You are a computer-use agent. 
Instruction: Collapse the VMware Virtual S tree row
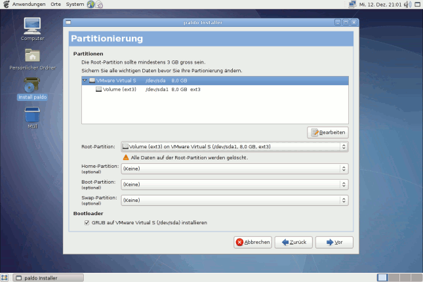(85, 81)
